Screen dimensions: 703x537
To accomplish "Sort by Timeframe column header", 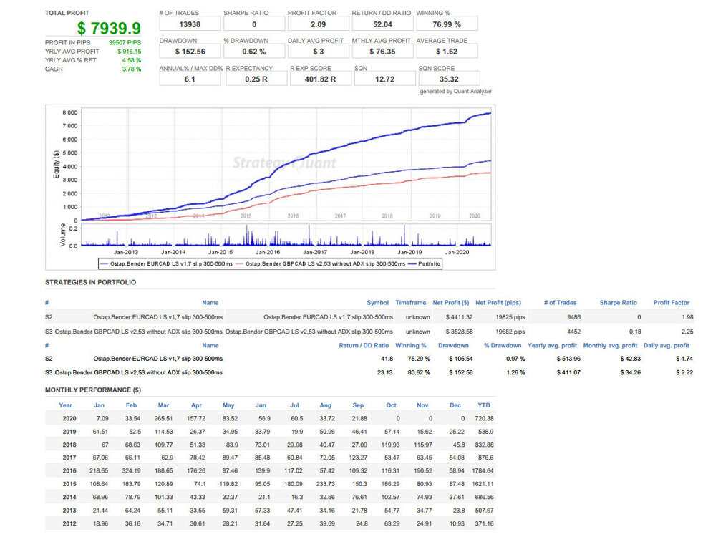I will [x=411, y=303].
